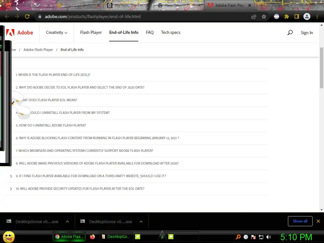Image resolution: width=324 pixels, height=243 pixels.
Task: Expand "8. Will Adobe make previous versions" question
Action: tap(97, 163)
